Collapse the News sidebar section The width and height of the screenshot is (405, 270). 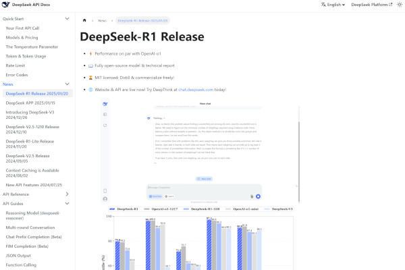(67, 84)
